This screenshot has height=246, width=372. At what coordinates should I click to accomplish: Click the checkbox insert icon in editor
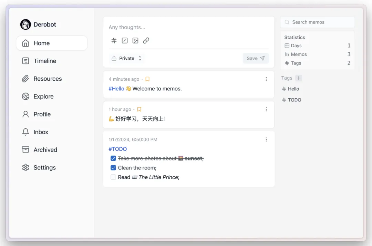pyautogui.click(x=125, y=41)
